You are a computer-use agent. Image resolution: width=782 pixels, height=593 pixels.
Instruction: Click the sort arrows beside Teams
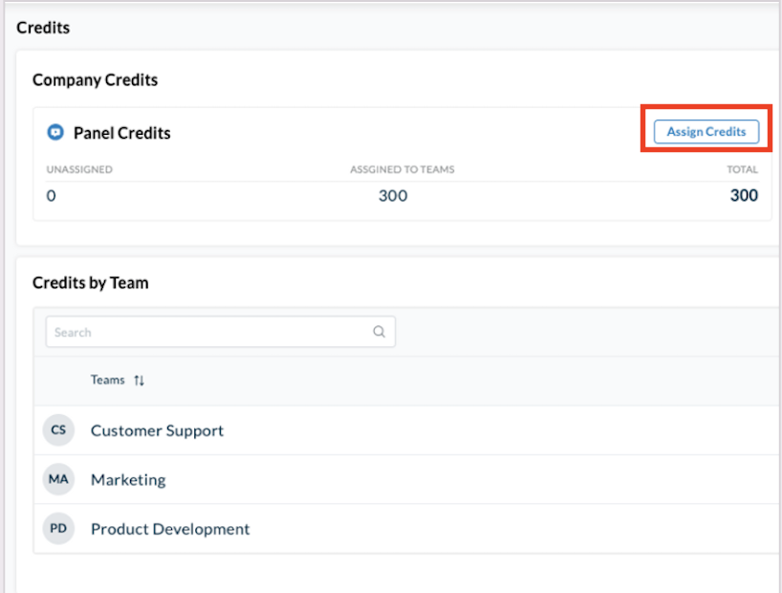pos(139,380)
